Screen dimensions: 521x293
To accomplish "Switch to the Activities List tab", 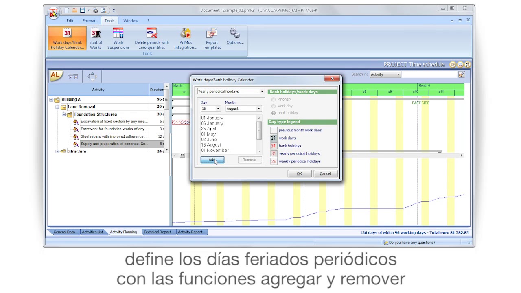I will pos(92,232).
